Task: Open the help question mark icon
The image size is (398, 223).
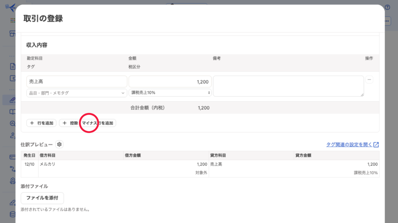Action: (x=387, y=7)
